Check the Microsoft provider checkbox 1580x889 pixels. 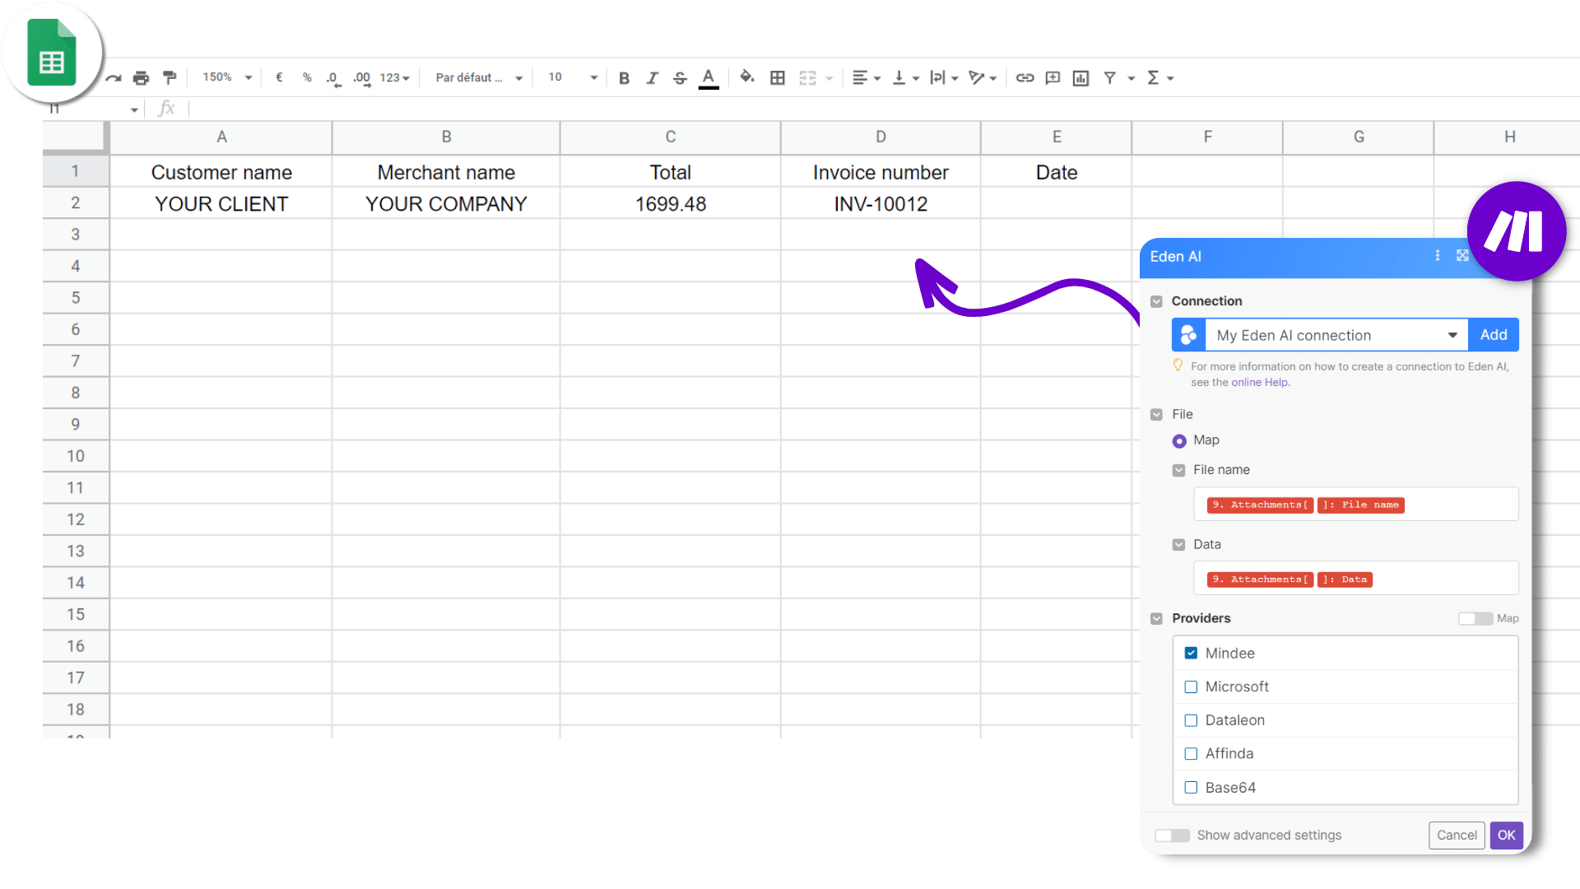1191,687
